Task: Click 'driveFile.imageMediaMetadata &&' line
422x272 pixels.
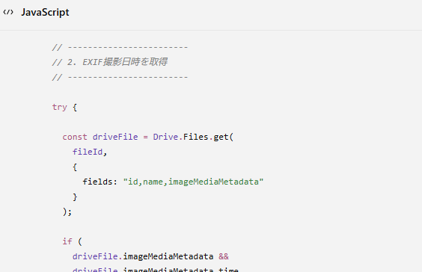Action: (x=150, y=256)
